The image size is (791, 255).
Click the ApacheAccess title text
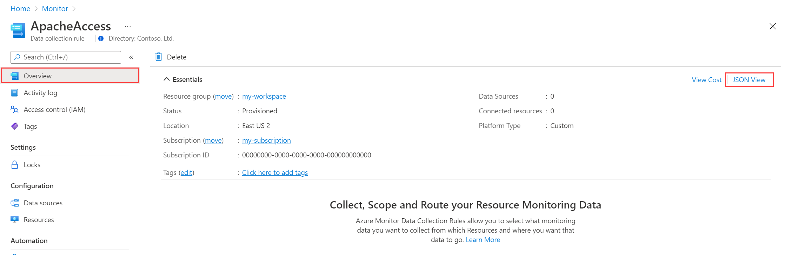pyautogui.click(x=71, y=26)
